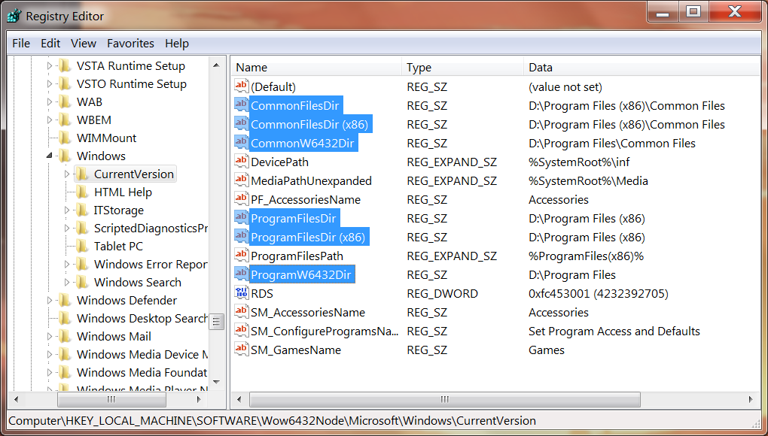The width and height of the screenshot is (768, 436).
Task: Click the ProgramW6432Dir value icon
Action: click(x=241, y=274)
